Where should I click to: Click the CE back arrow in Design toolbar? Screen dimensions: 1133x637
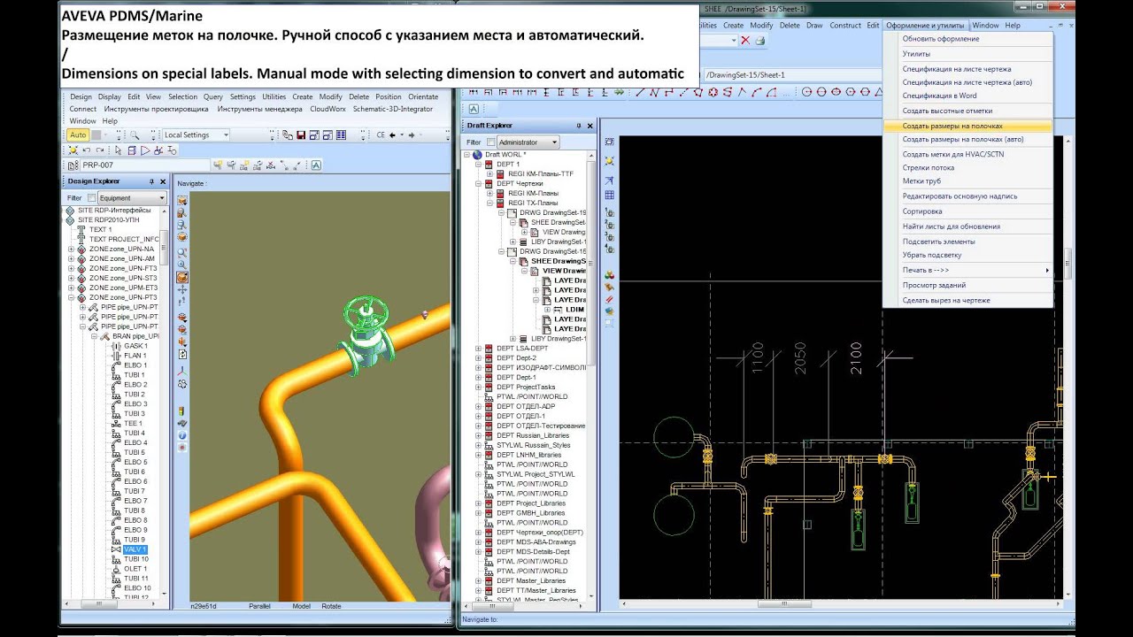[392, 135]
